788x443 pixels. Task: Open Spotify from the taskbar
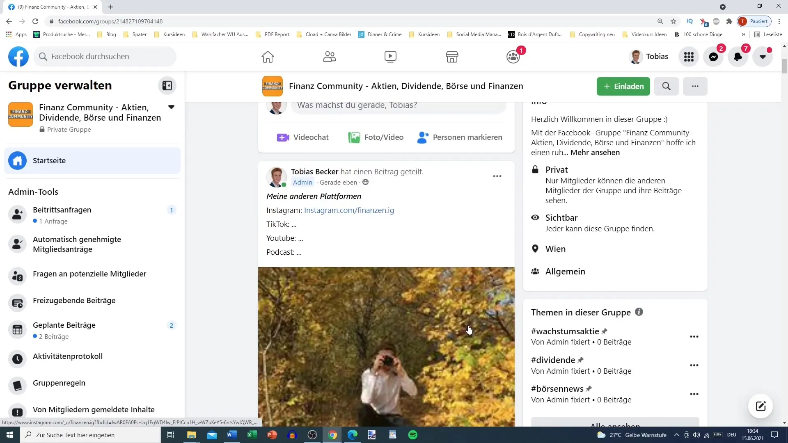click(413, 435)
